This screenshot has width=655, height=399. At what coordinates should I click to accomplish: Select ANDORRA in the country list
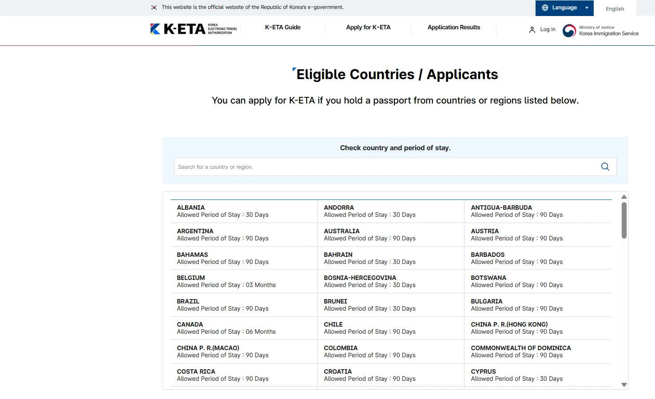pos(391,211)
